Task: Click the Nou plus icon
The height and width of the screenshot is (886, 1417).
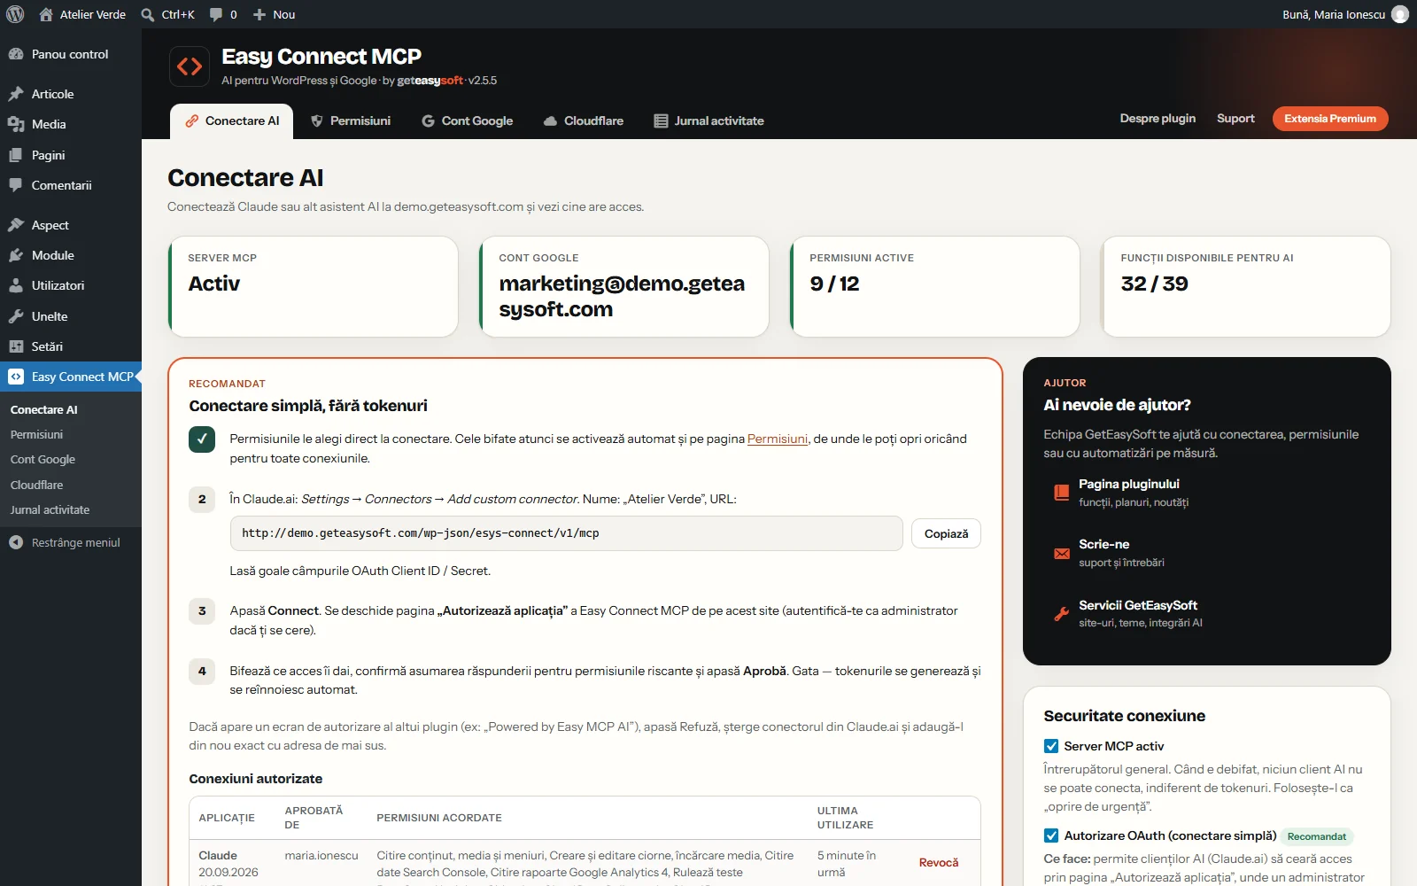Action: 259,14
